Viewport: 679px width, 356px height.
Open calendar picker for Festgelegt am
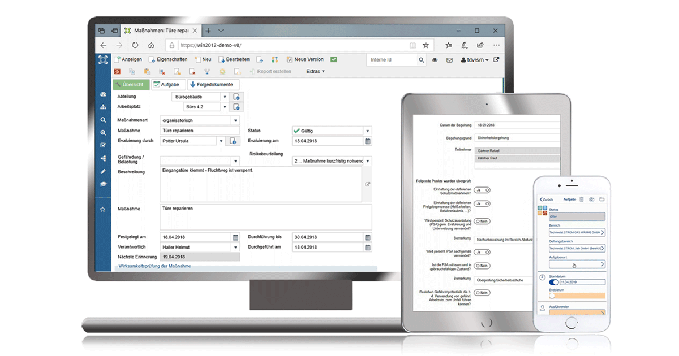(235, 237)
